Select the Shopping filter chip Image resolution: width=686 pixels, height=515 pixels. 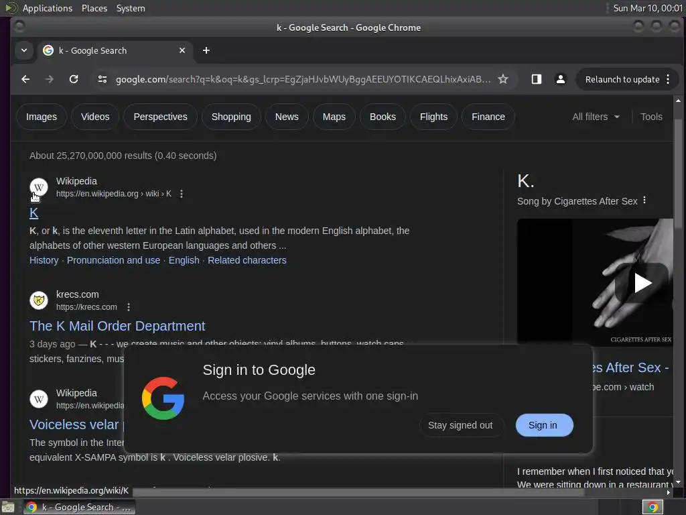[231, 117]
